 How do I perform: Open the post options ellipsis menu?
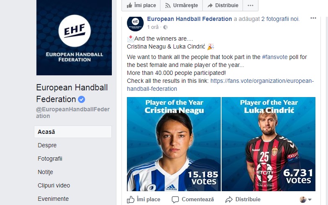313,18
